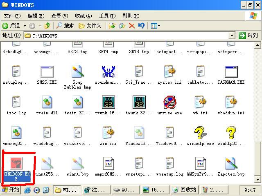Image resolution: width=262 pixels, height=196 pixels.
Task: Click the scrollbar up arrow
Action: 257,45
